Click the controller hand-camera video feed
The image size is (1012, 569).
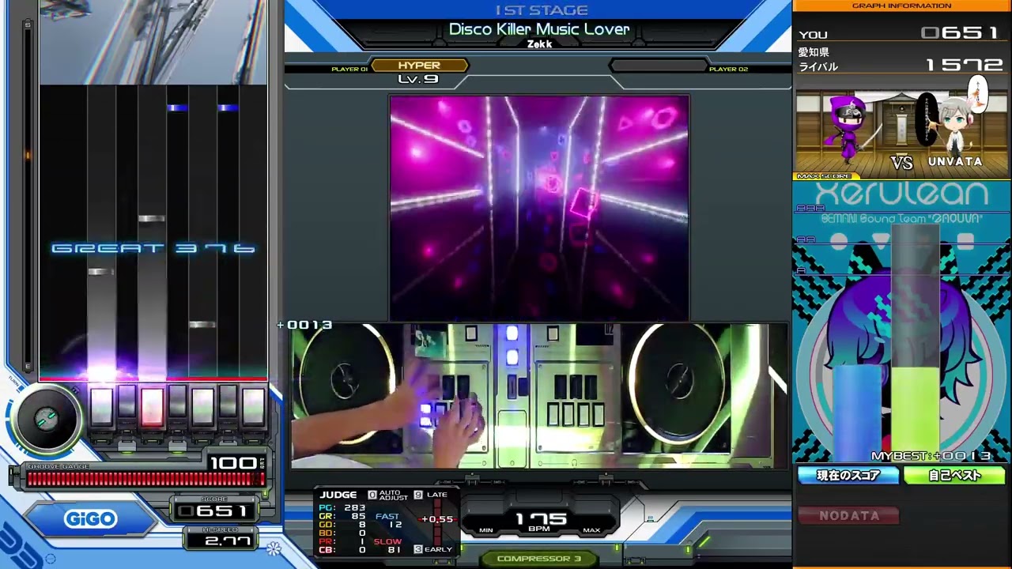(x=539, y=395)
